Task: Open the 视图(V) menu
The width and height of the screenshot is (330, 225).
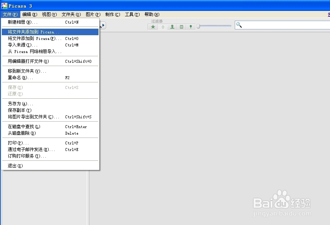Action: point(49,15)
